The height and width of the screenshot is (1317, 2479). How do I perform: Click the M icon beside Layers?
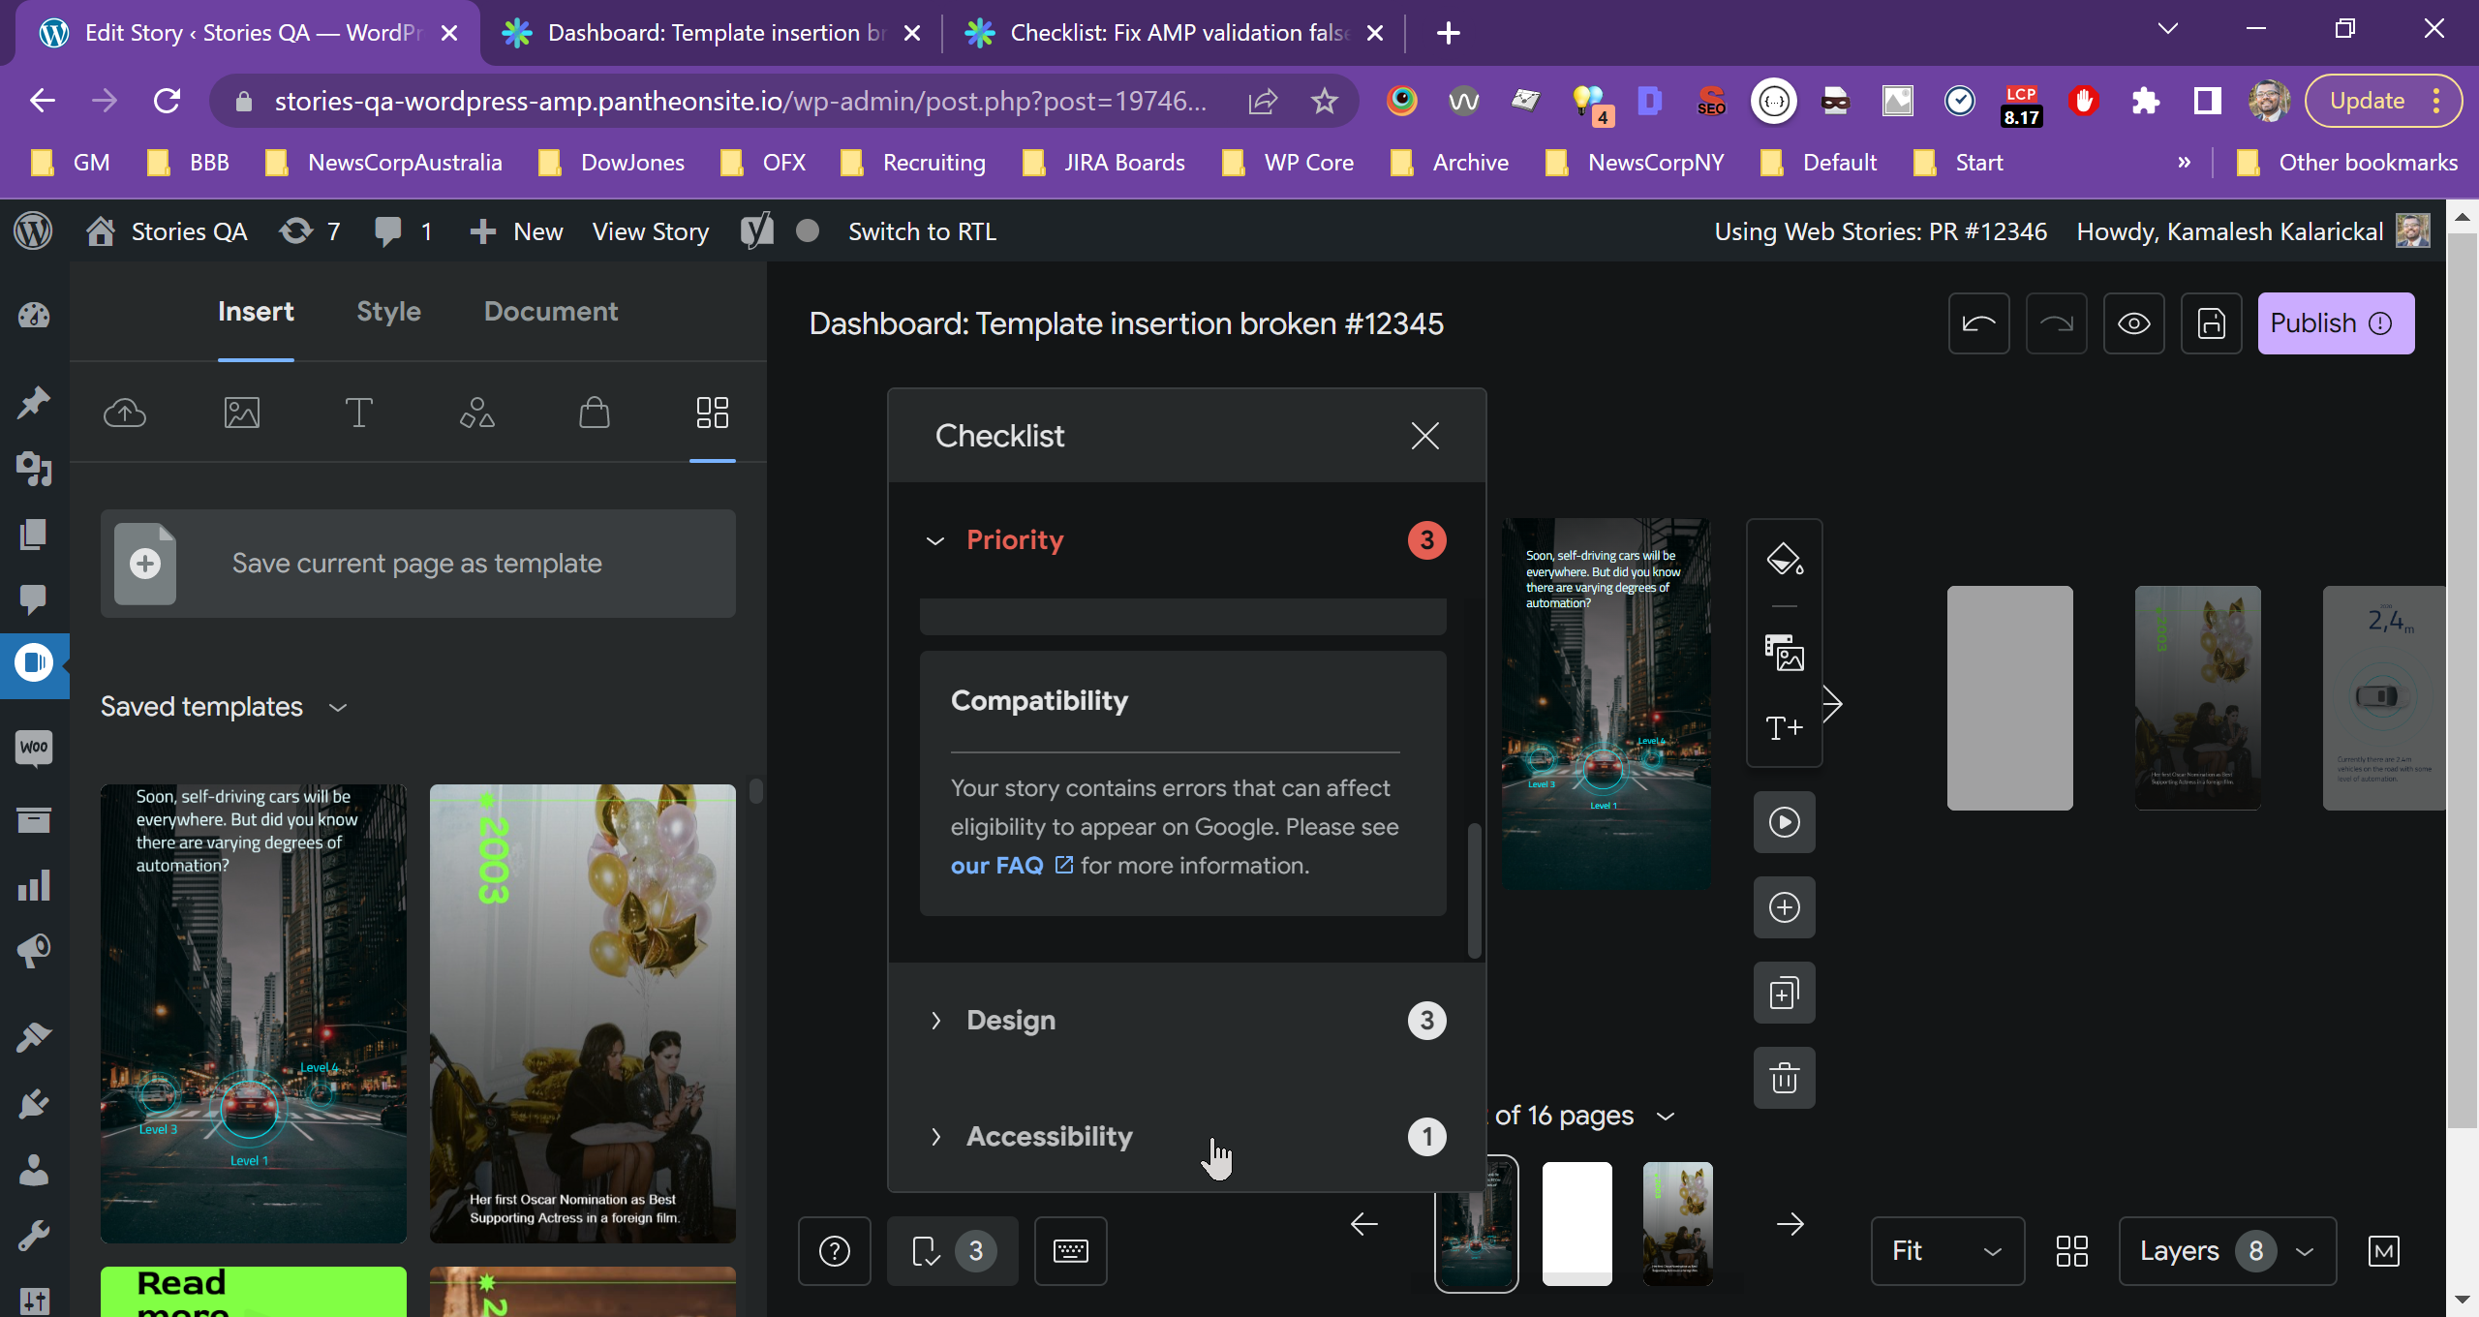click(2383, 1251)
